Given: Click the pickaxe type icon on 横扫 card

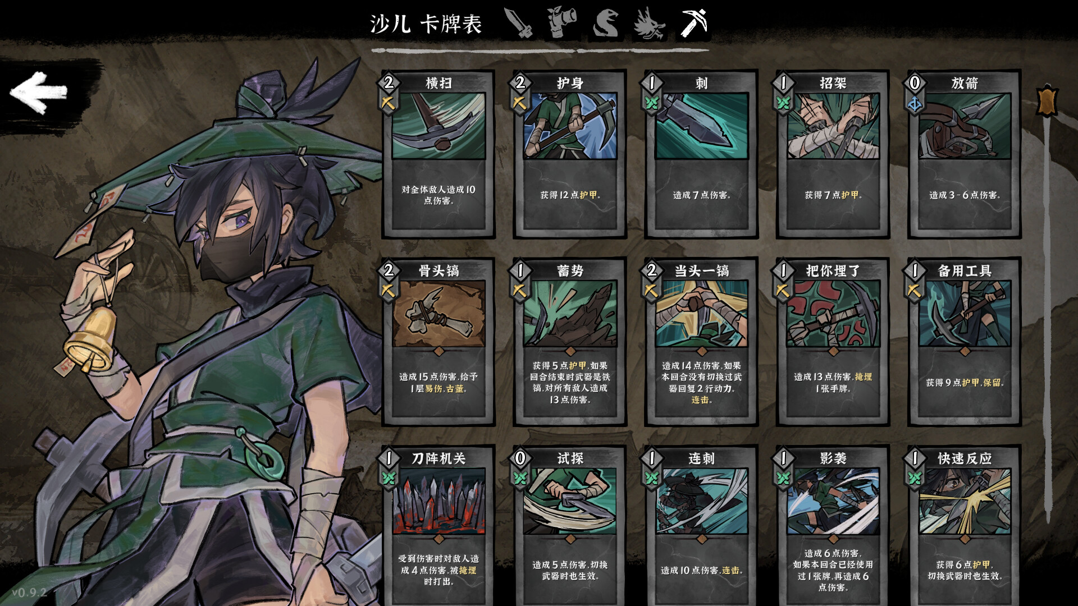Looking at the screenshot, I should (388, 103).
